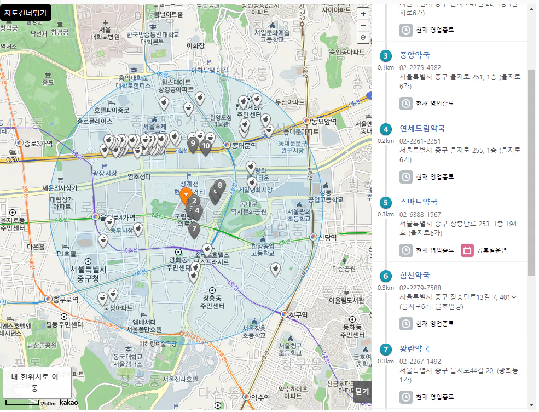
Task: Close the map with 닫기 button
Action: (x=362, y=392)
